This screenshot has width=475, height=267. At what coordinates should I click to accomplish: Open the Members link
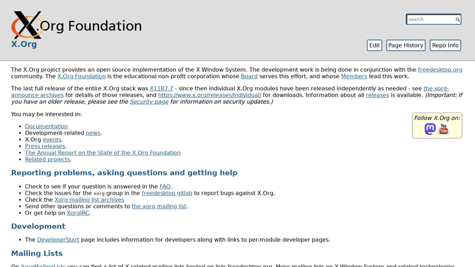(x=354, y=76)
